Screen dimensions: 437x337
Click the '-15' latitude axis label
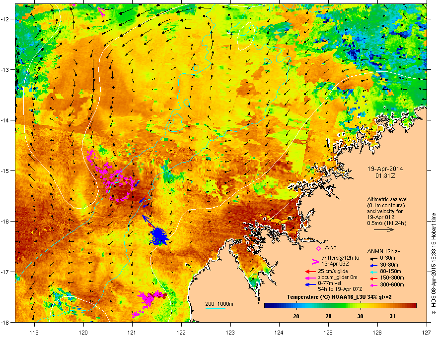5,170
